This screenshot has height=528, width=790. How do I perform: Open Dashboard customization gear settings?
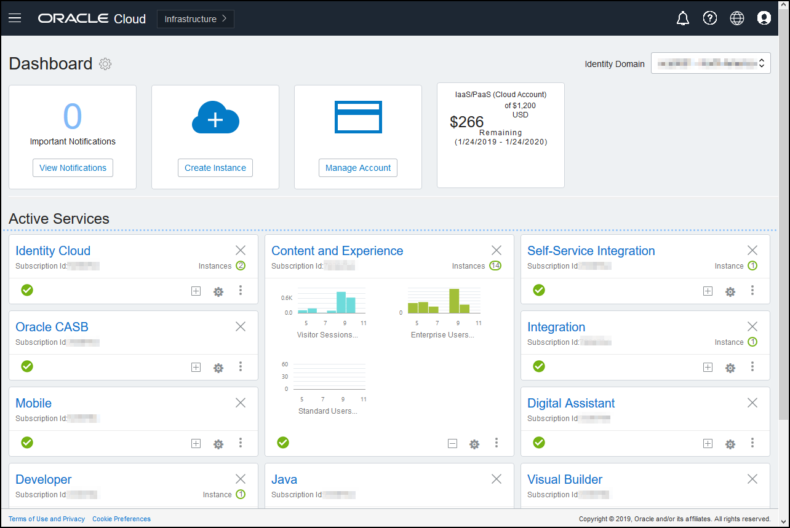(x=105, y=64)
